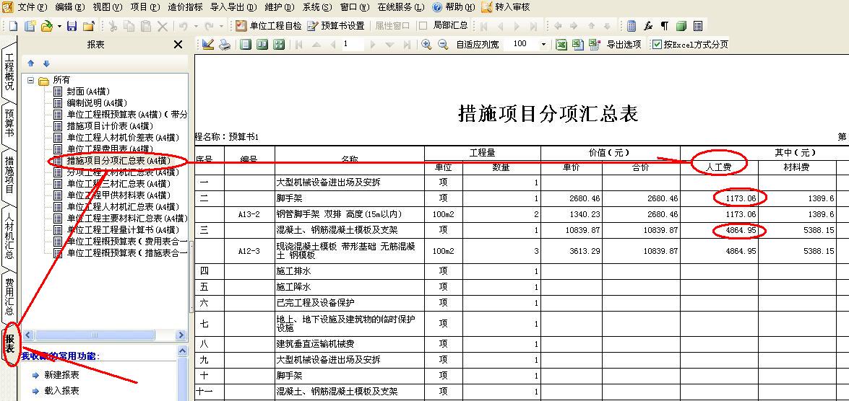This screenshot has height=401, width=849.
Task: Open the 视图(V) menu
Action: coord(108,7)
